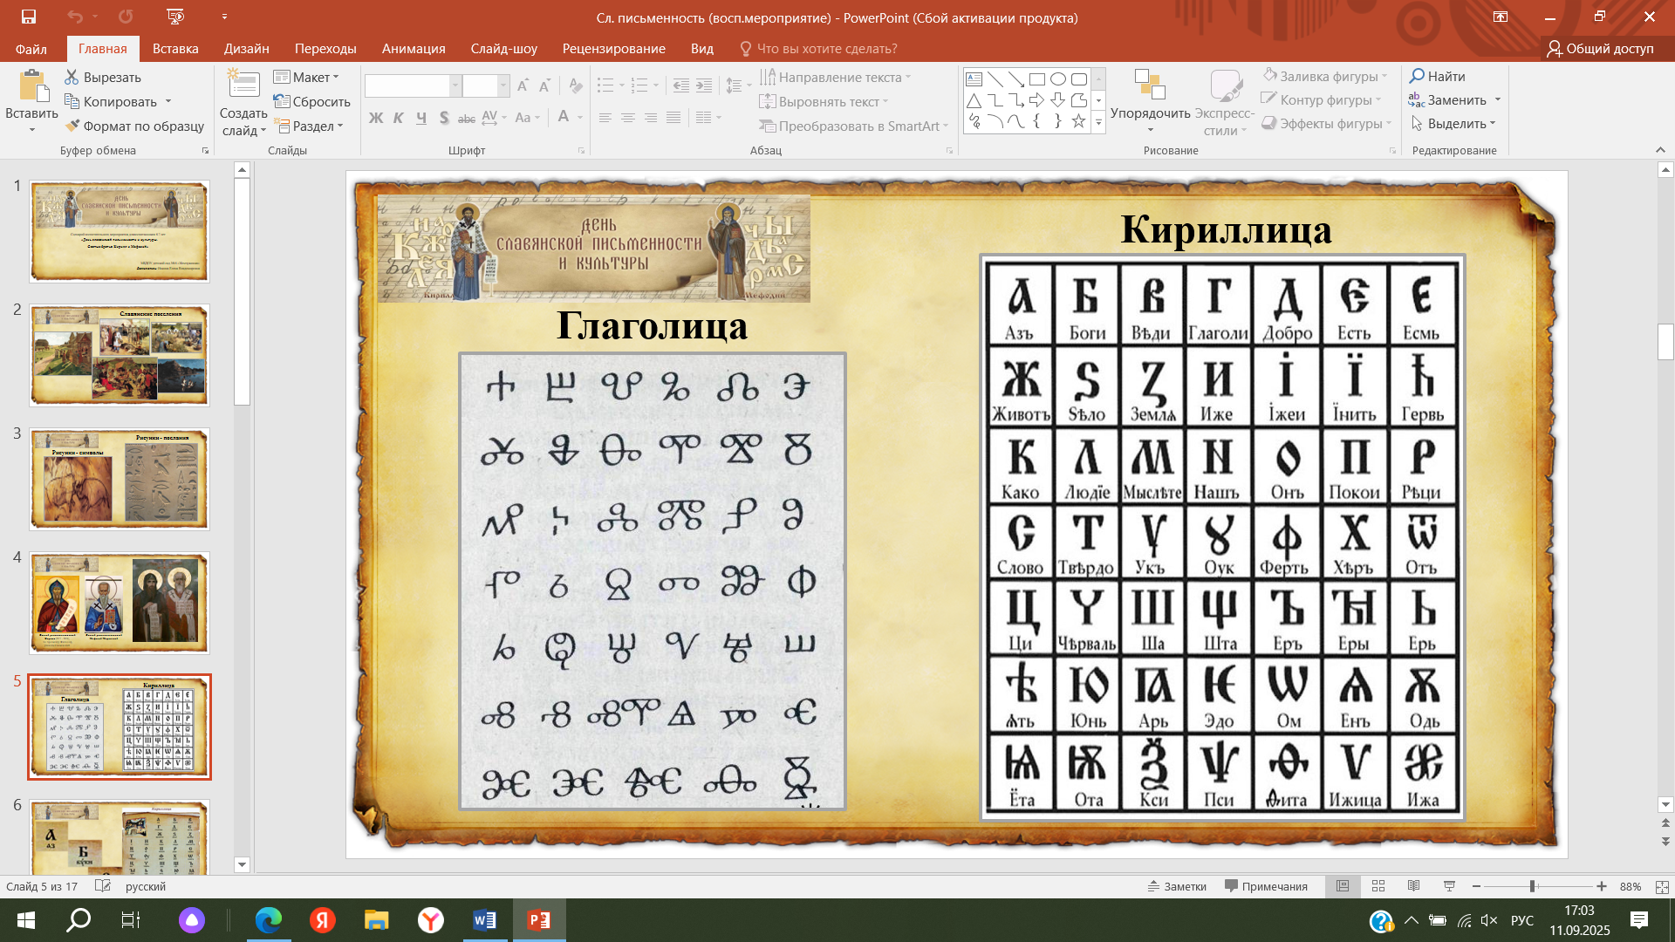Open the Design (Дизайн) ribbon tab

[x=246, y=49]
